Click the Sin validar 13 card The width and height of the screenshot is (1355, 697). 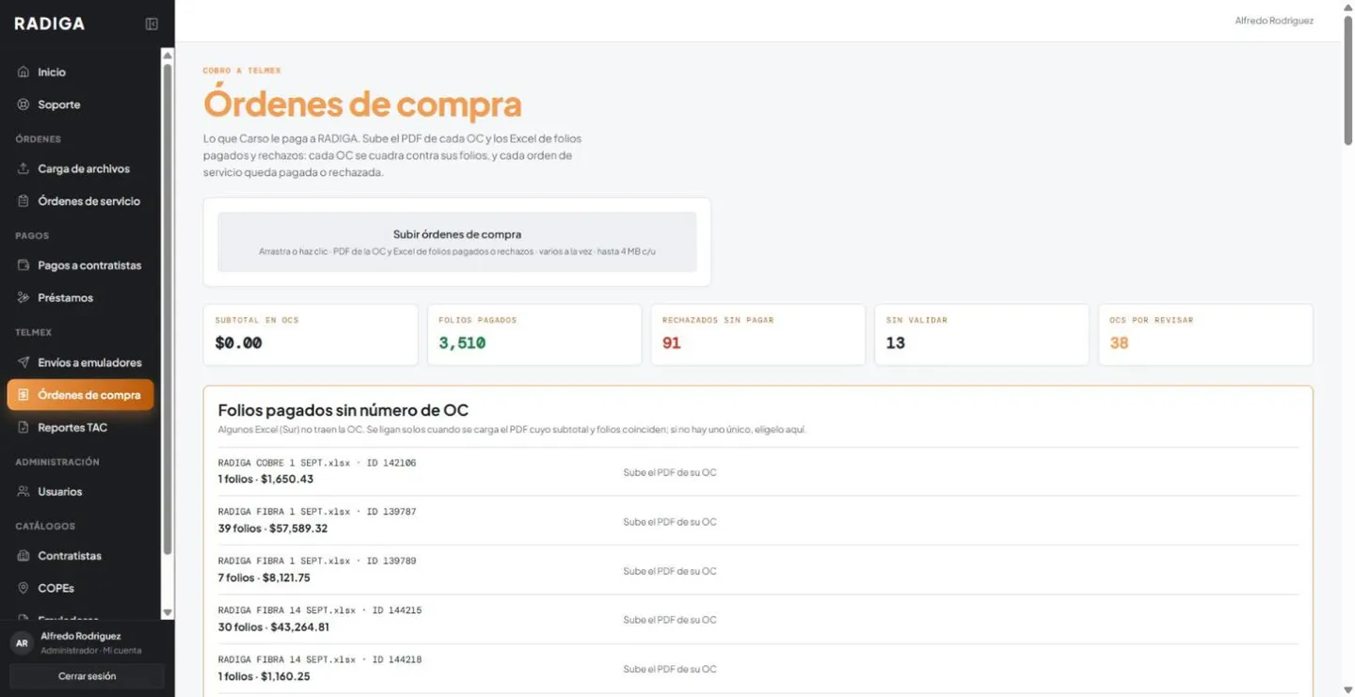[981, 335]
